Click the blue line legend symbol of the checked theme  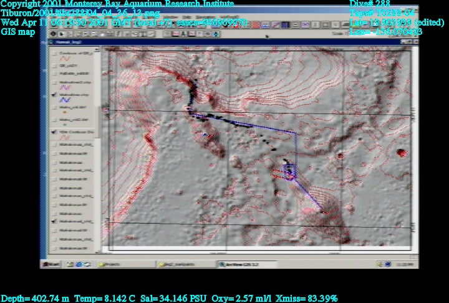click(x=64, y=100)
